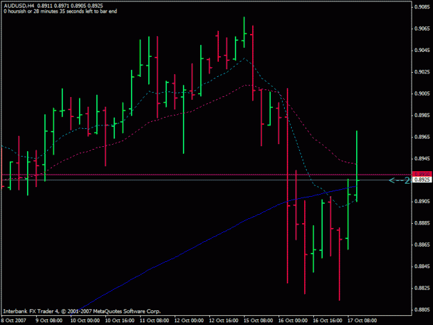Click the AUDUSD,H4 chart title text
Viewport: 433px width, 325px height.
point(19,6)
